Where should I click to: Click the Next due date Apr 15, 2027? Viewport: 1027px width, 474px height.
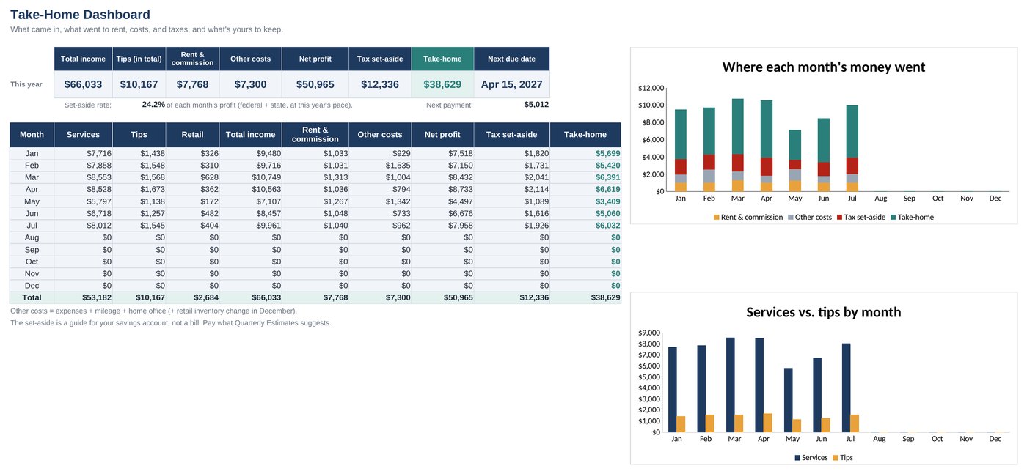click(x=511, y=84)
